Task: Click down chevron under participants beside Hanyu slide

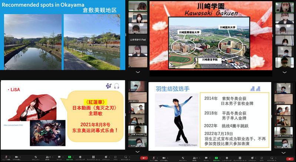Action: (x=285, y=152)
